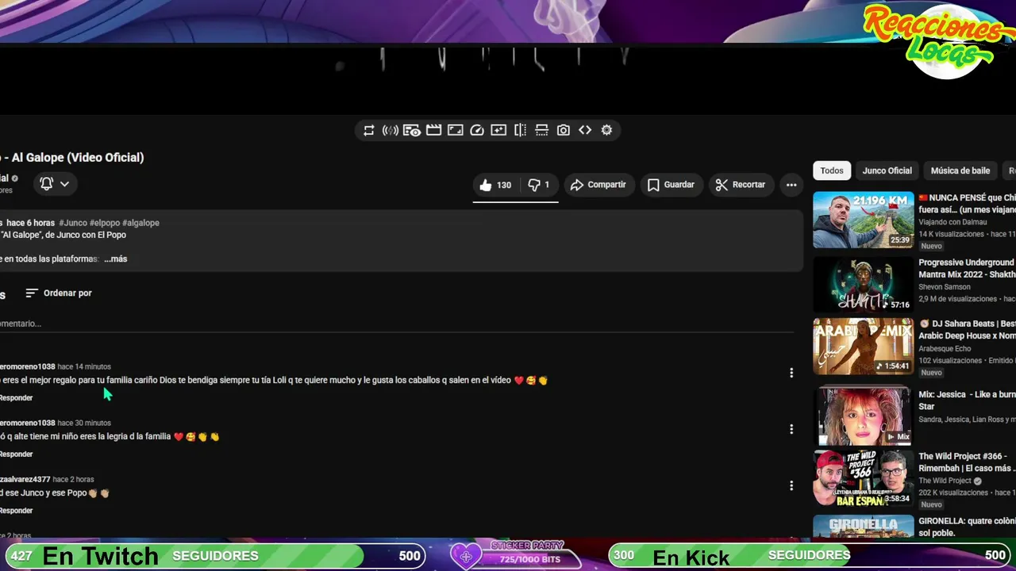Click 'The Wild Project #366' title
Viewport: 1016px width, 571px height.
click(x=967, y=462)
